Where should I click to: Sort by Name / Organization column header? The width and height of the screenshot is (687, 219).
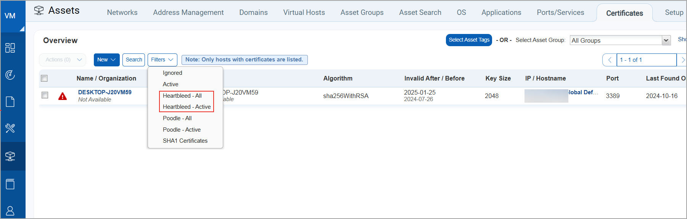106,78
